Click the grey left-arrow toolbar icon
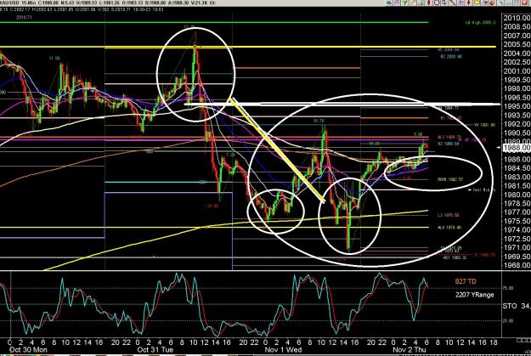531x356 pixels. (x=389, y=3)
